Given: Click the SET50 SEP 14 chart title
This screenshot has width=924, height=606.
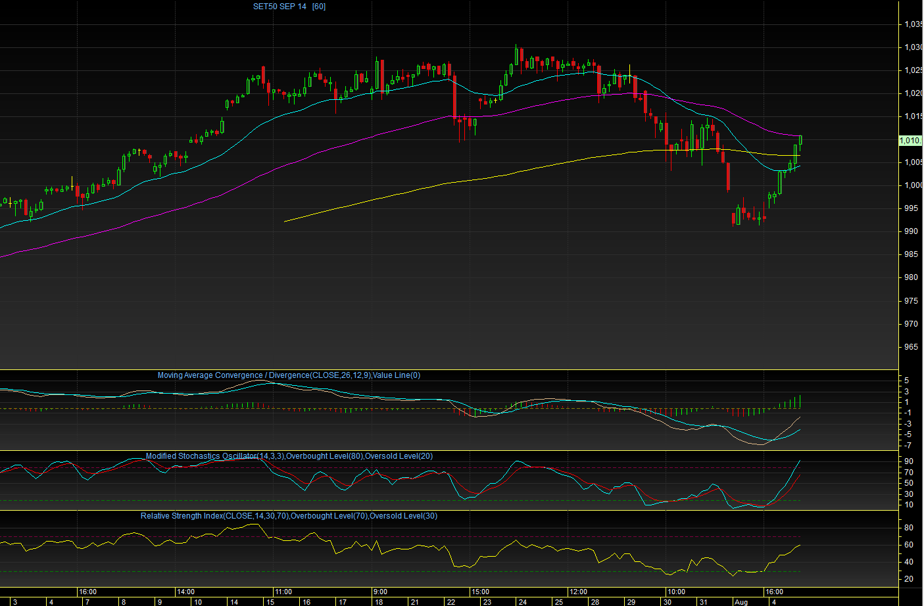Looking at the screenshot, I should pos(289,7).
